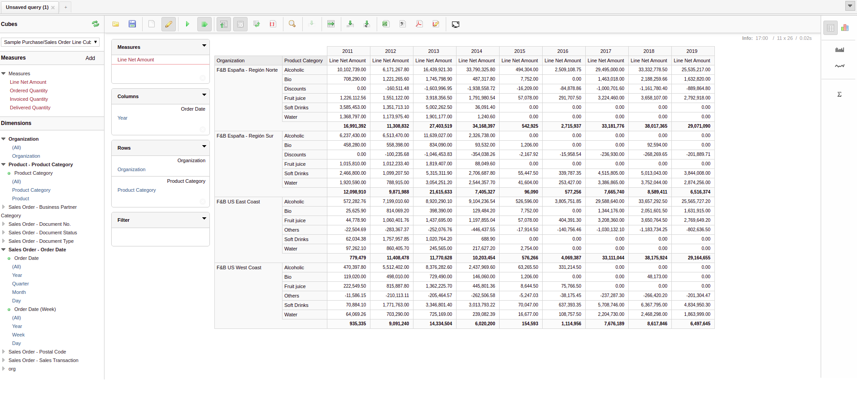Toggle the pencil edit mode button
This screenshot has height=401, width=857.
169,24
